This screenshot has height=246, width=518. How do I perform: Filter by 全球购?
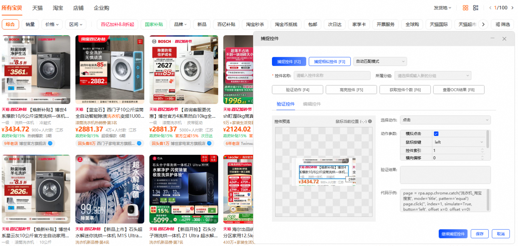point(412,24)
